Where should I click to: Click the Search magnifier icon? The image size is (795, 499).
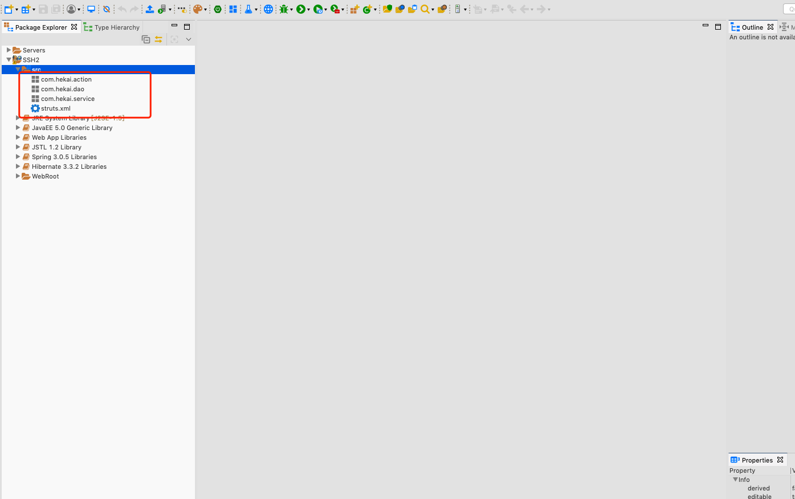tap(425, 9)
